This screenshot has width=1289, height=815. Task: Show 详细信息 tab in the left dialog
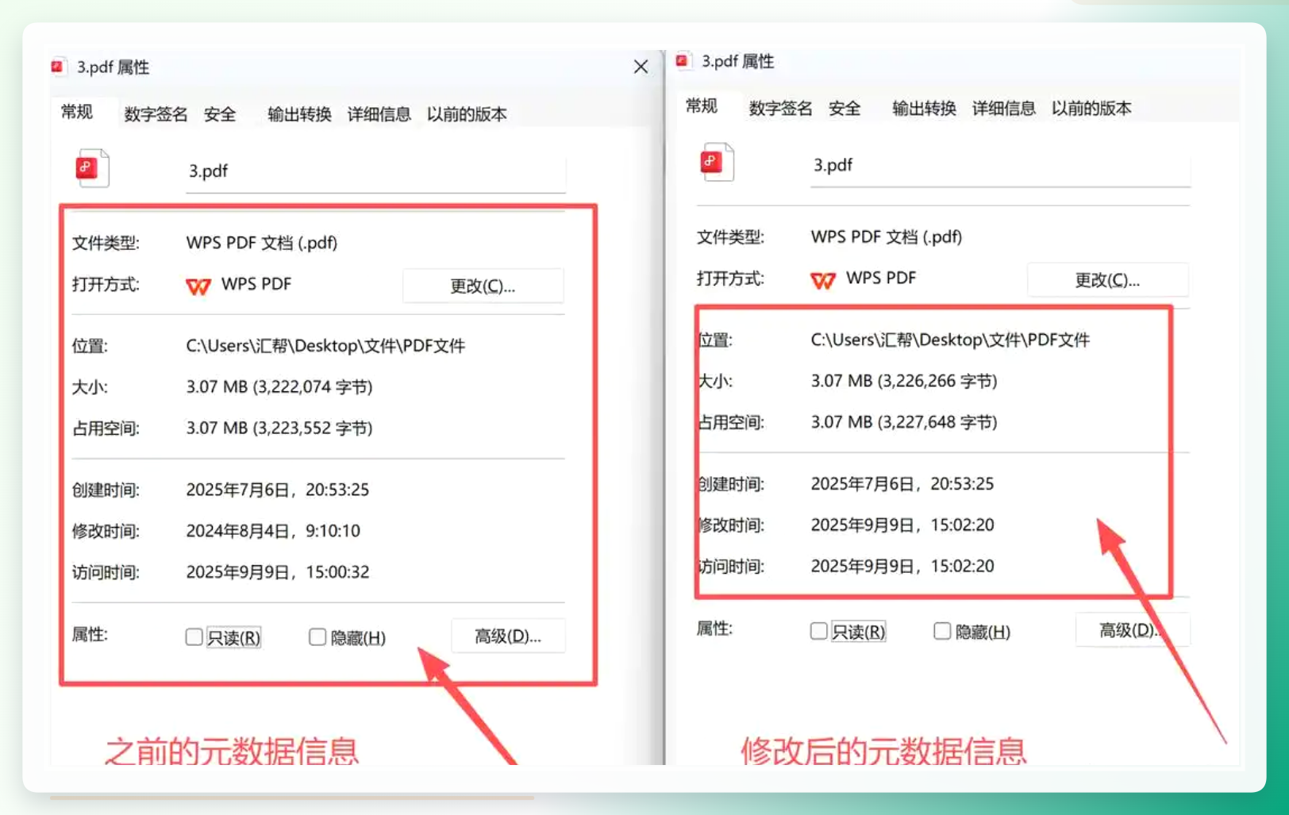coord(379,114)
